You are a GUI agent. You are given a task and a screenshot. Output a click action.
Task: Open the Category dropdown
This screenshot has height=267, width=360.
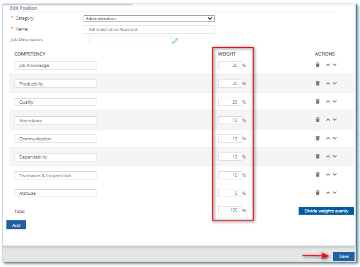(x=149, y=18)
